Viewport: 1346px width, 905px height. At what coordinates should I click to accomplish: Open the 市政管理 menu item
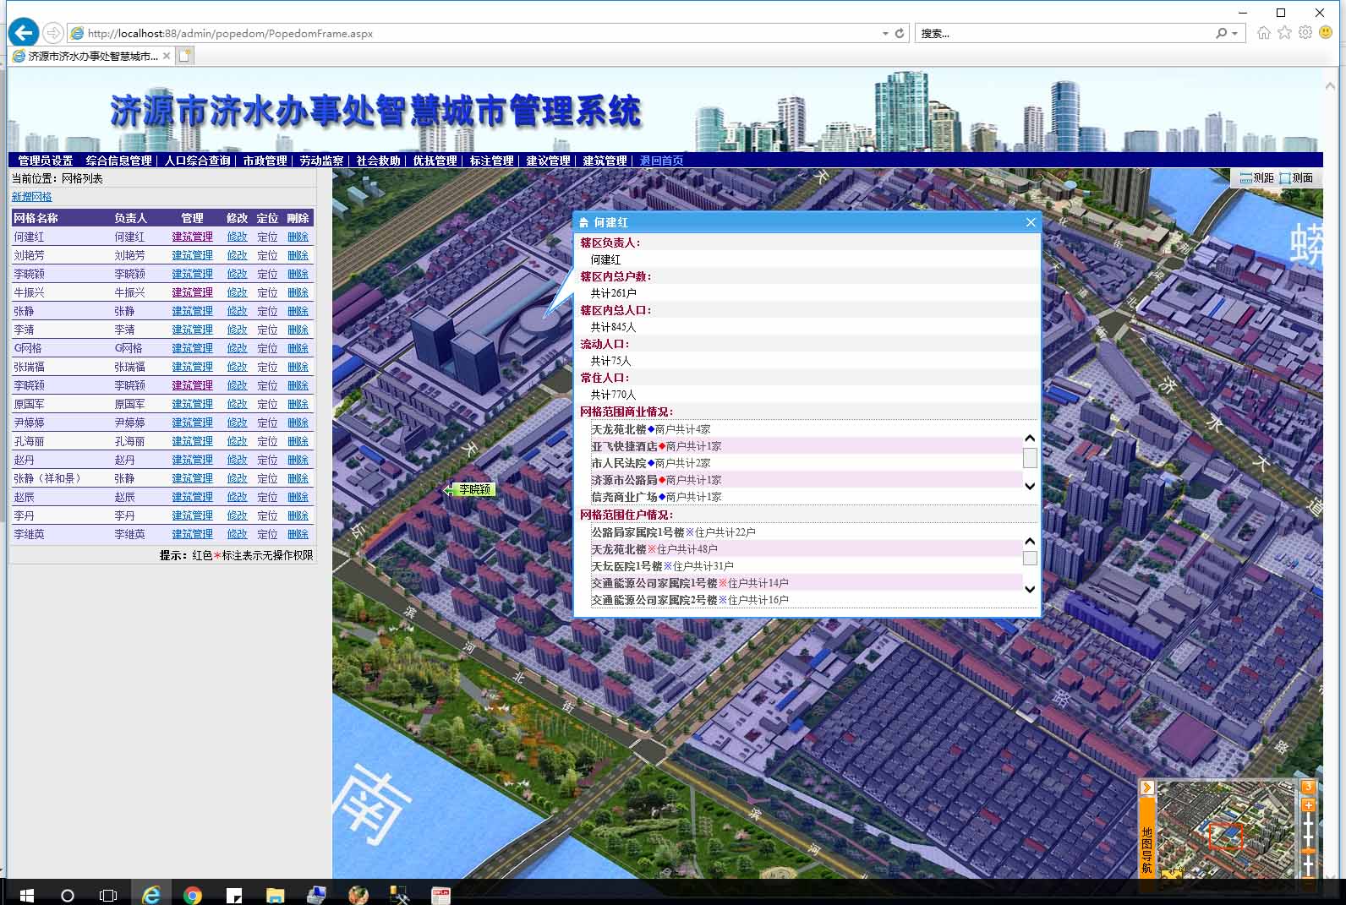(265, 161)
